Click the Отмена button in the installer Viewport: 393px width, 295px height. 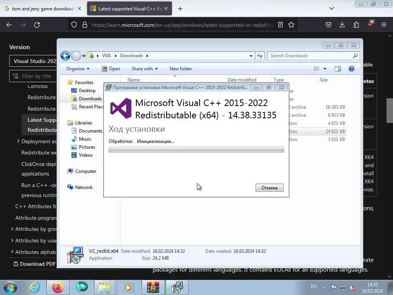tap(269, 187)
